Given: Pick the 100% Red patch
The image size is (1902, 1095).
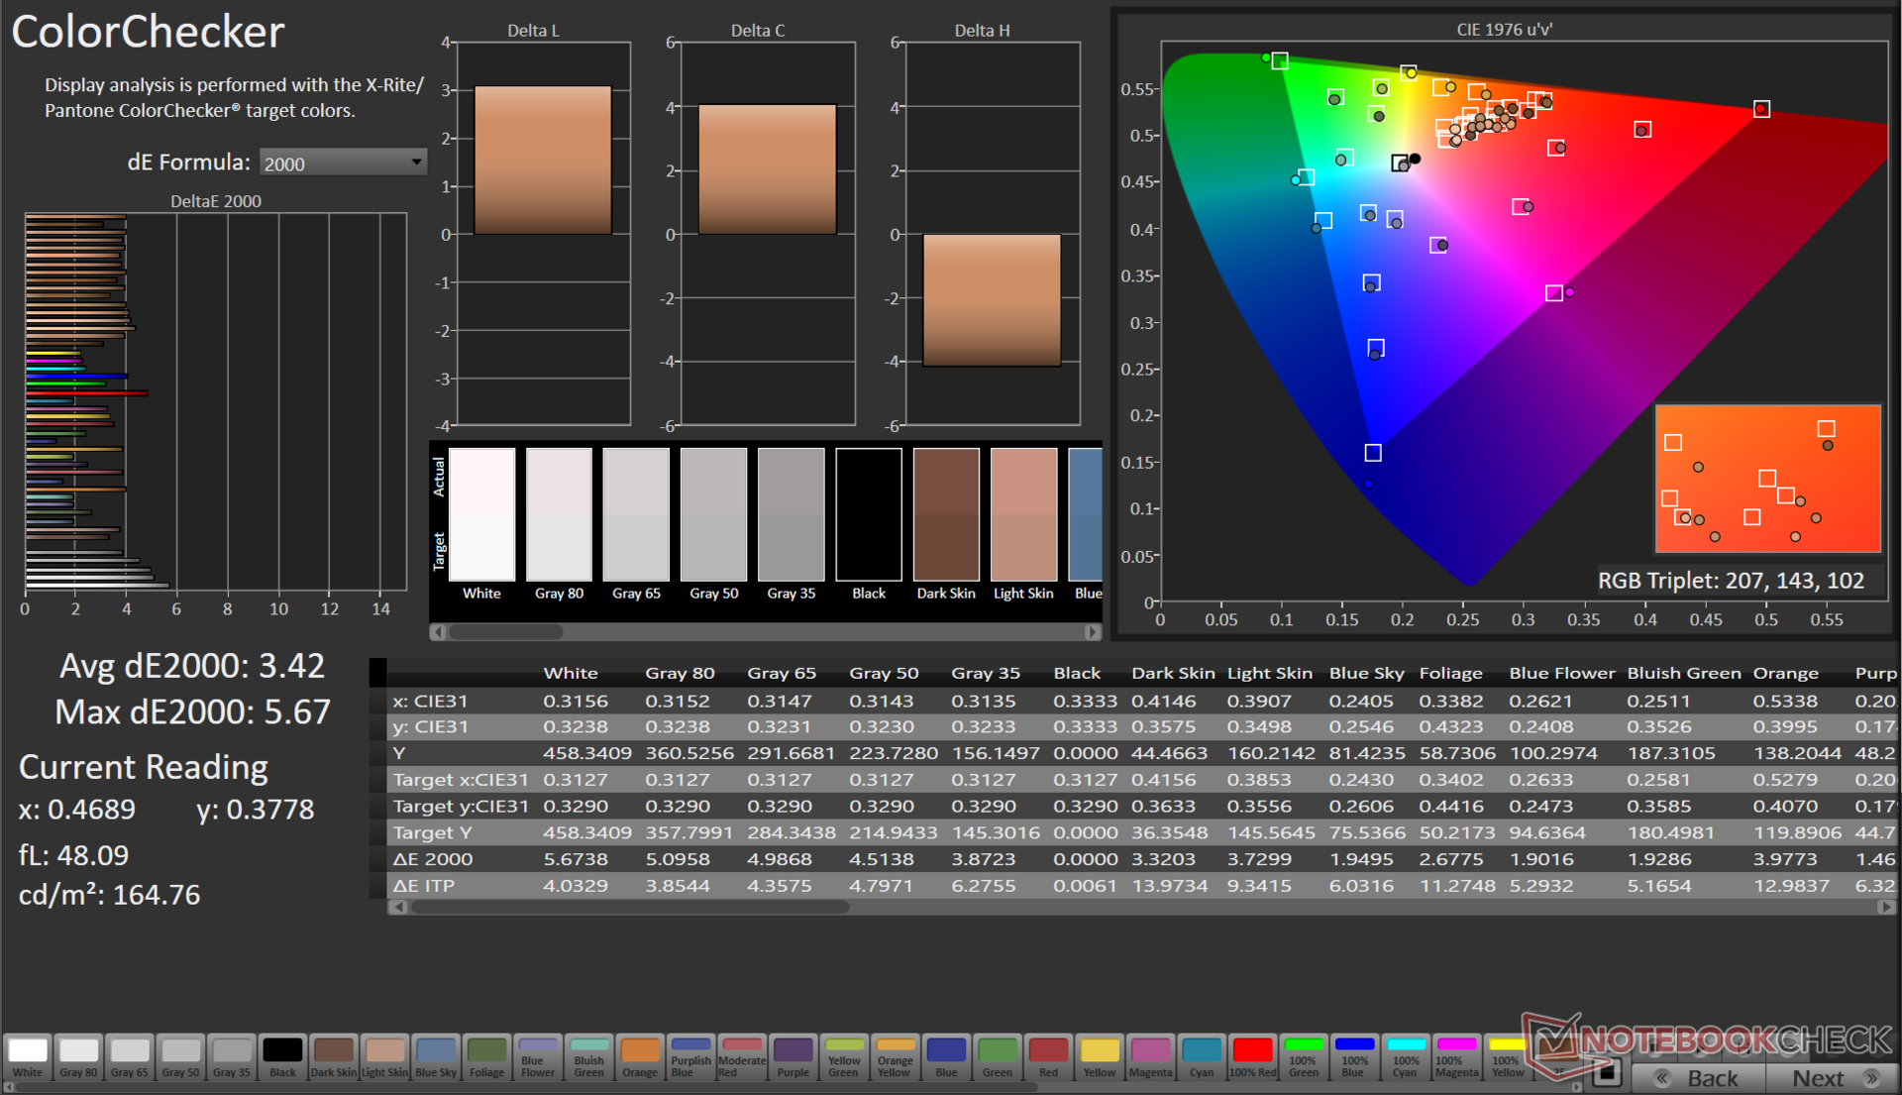Looking at the screenshot, I should point(1252,1056).
